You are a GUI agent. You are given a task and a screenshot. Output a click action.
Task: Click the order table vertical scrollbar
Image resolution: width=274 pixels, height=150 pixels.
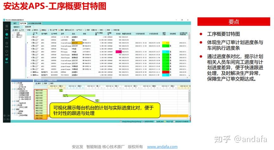click(189, 37)
